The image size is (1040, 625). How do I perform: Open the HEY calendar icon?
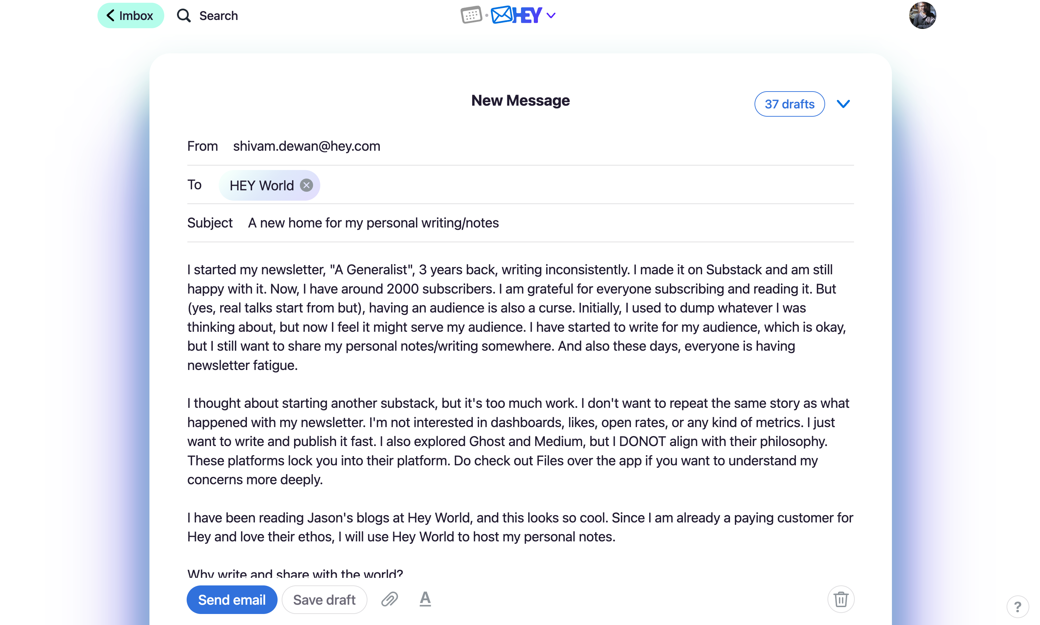[x=471, y=15]
